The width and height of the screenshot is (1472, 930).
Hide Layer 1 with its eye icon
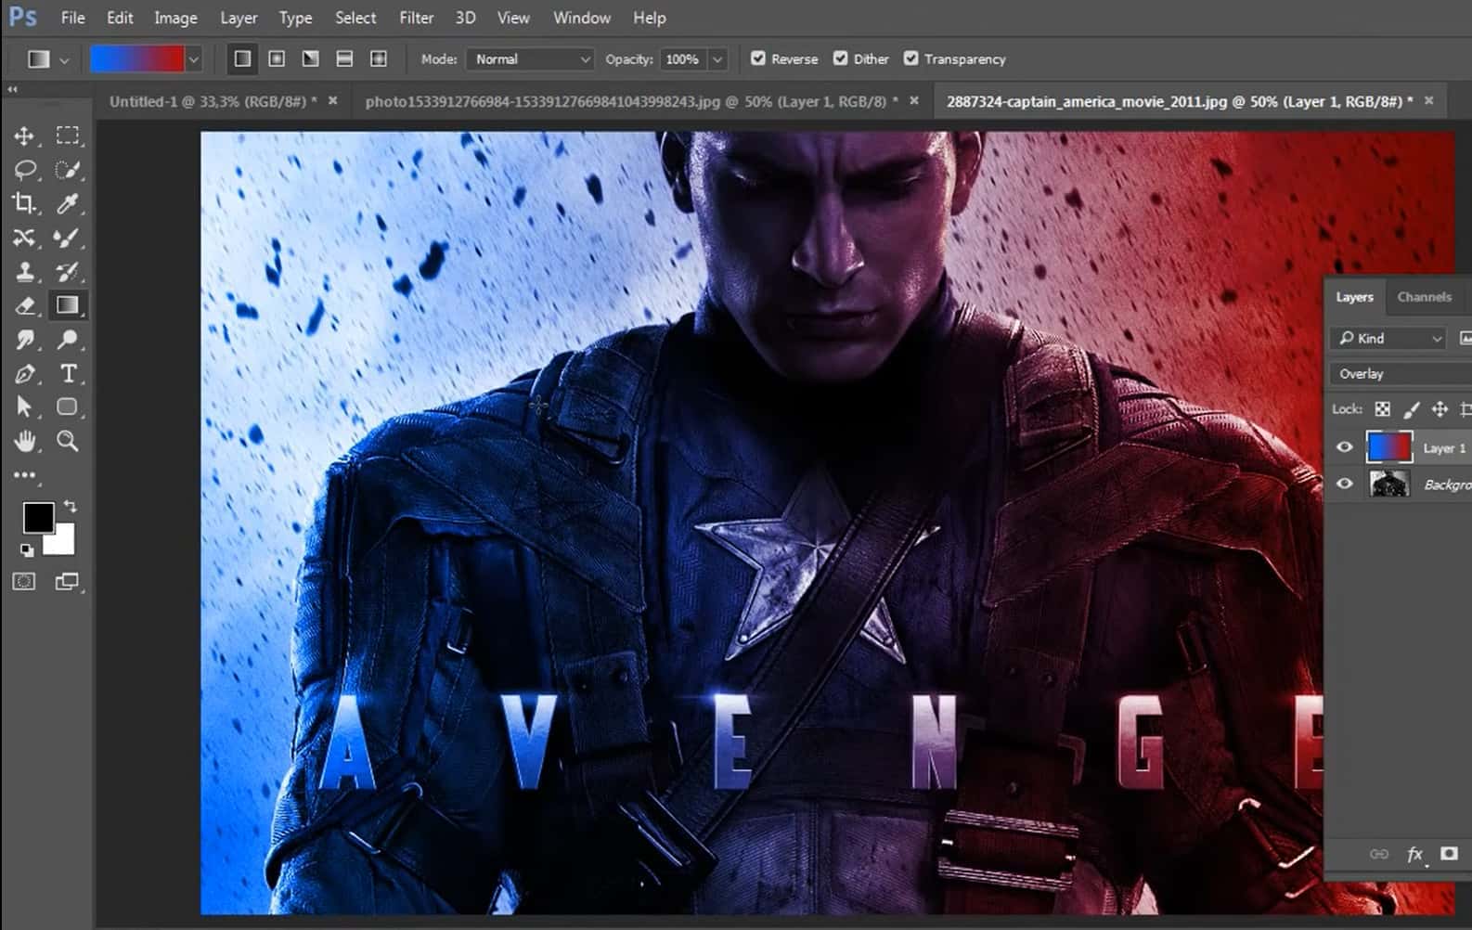click(1344, 447)
